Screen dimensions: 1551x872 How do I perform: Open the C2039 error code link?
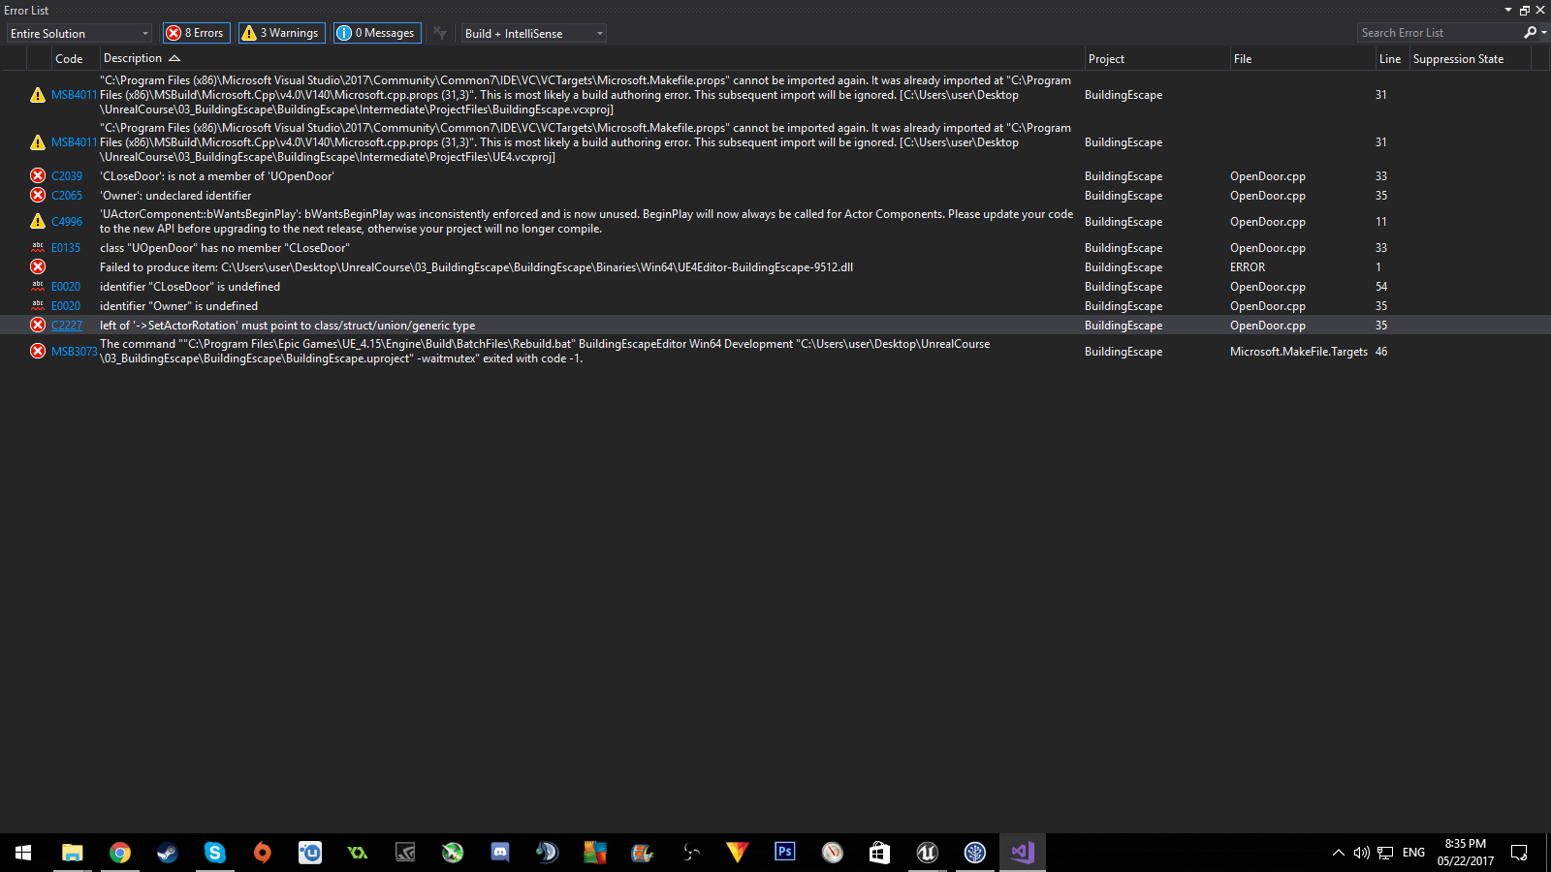click(x=67, y=176)
